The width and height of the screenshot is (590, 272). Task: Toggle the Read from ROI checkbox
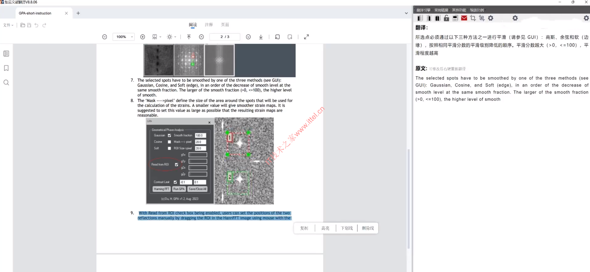click(177, 164)
